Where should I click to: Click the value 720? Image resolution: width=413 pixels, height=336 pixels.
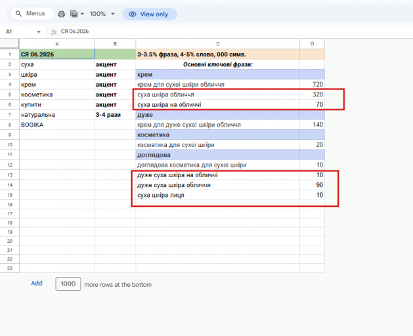[312, 85]
